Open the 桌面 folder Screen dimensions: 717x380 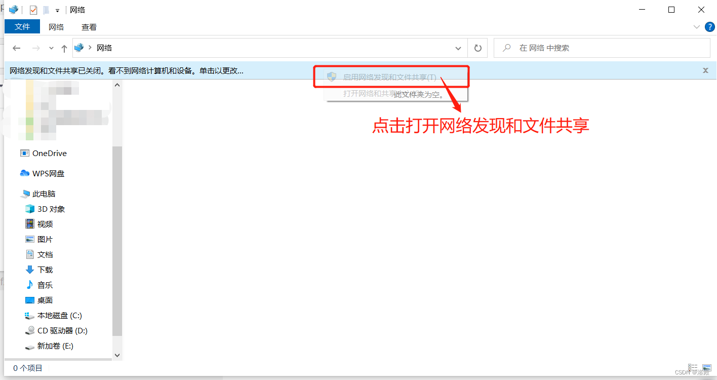(45, 300)
